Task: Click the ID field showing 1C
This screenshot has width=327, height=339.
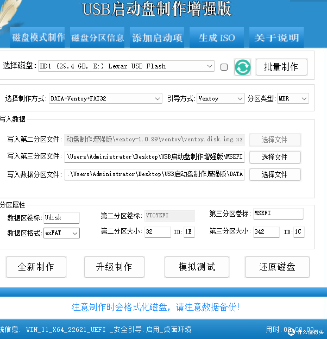Action: pos(299,232)
